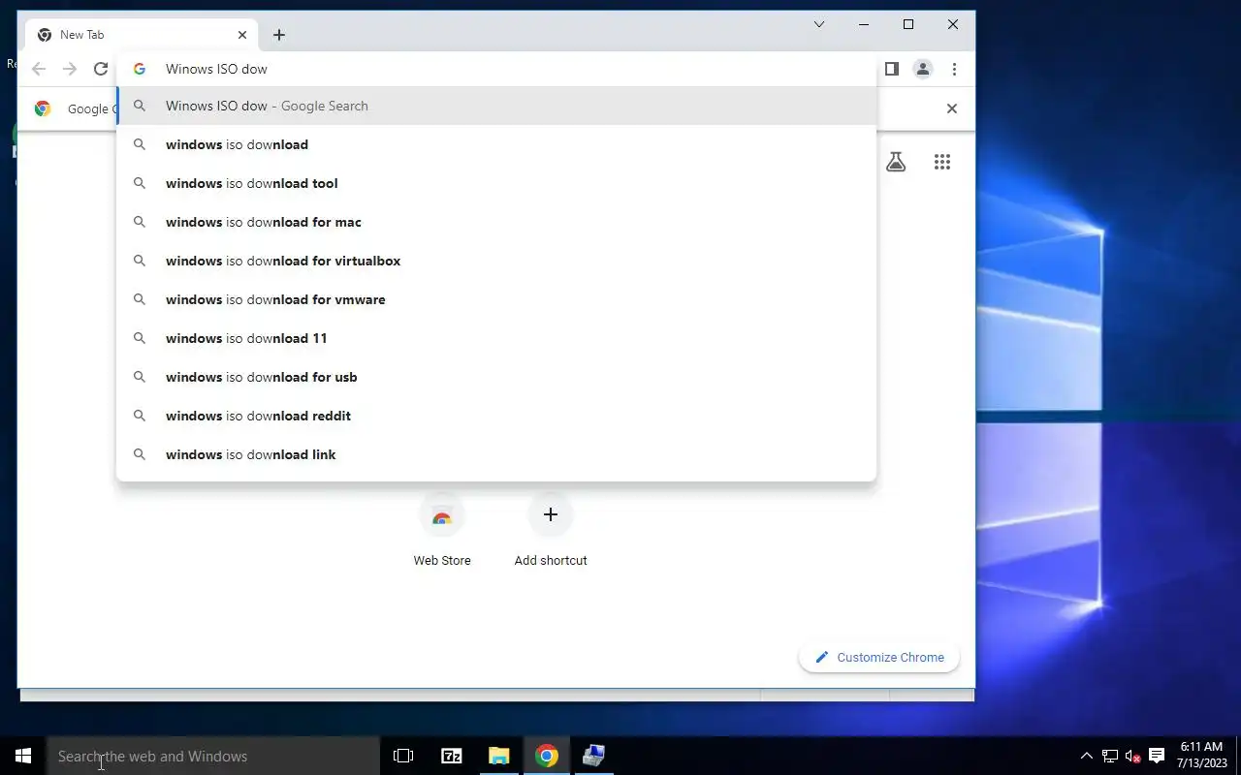
Task: Open the Windows Start menu
Action: (x=23, y=756)
